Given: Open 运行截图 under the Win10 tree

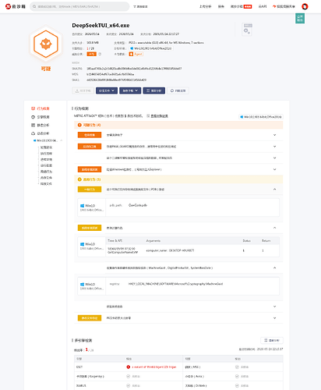Looking at the screenshot, I should tap(46, 165).
